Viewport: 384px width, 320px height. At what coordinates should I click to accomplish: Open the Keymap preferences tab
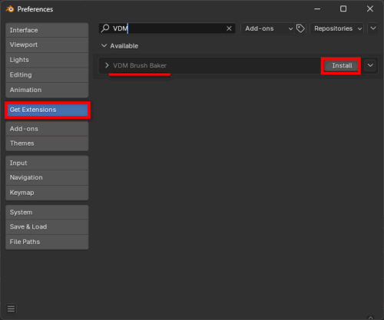click(47, 193)
